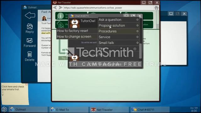Open the Ask a question submenu

pyautogui.click(x=118, y=20)
